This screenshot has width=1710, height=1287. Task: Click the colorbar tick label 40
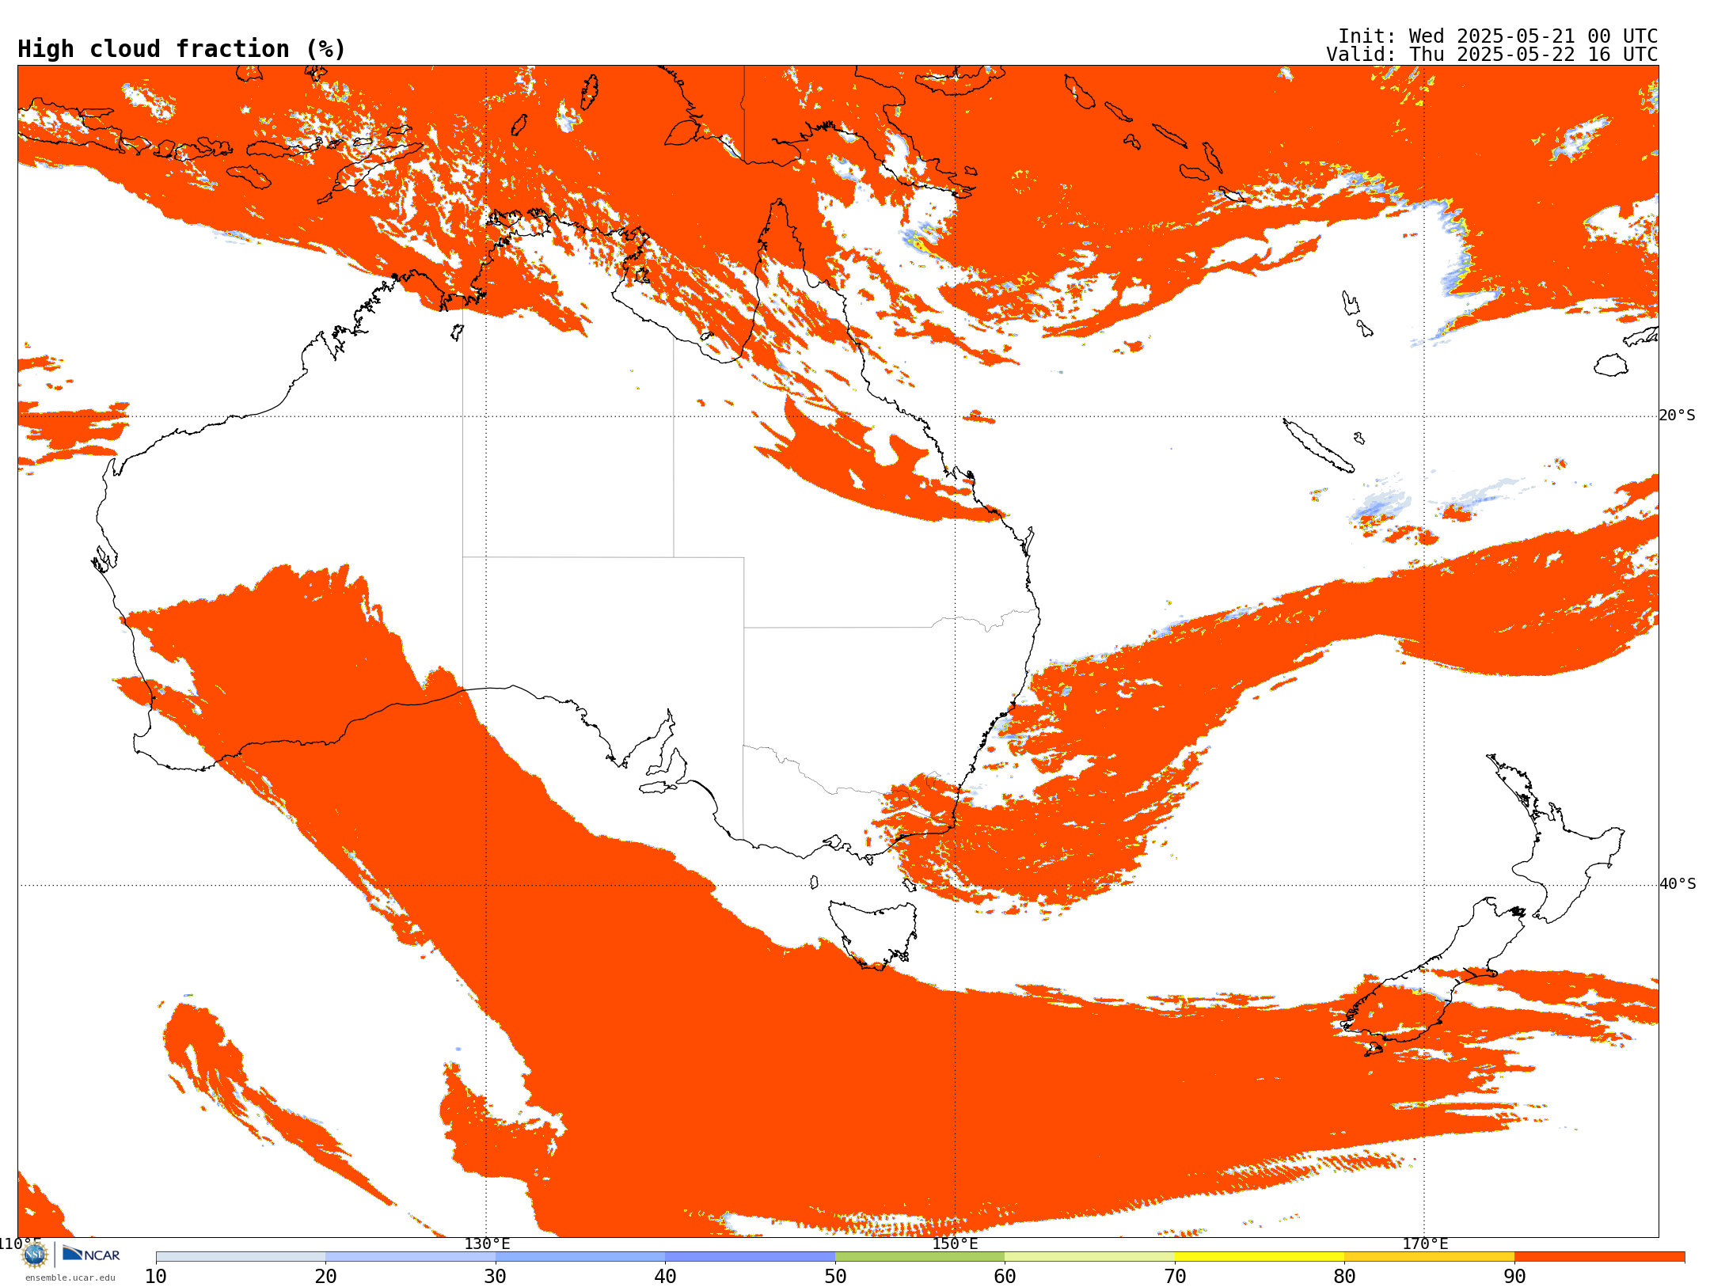click(665, 1277)
